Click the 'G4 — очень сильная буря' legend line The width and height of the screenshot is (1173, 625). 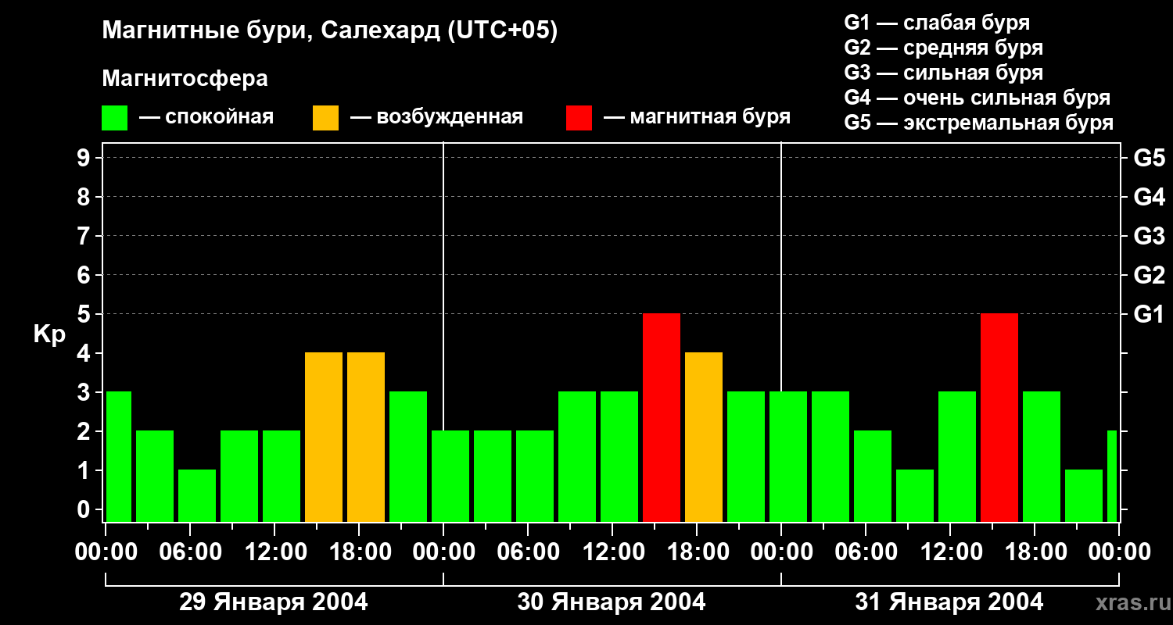[977, 98]
